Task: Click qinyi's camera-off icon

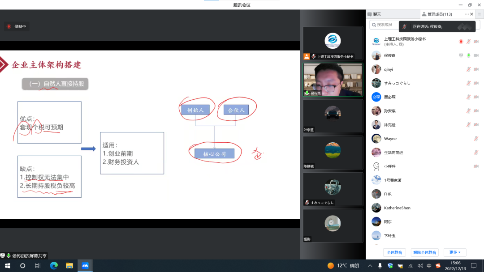Action: click(x=476, y=69)
